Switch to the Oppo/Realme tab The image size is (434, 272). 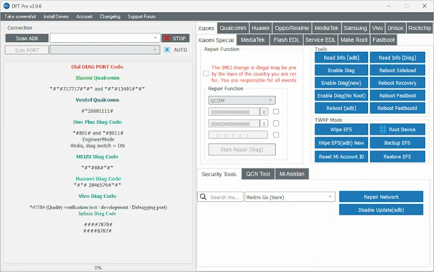[x=292, y=28]
